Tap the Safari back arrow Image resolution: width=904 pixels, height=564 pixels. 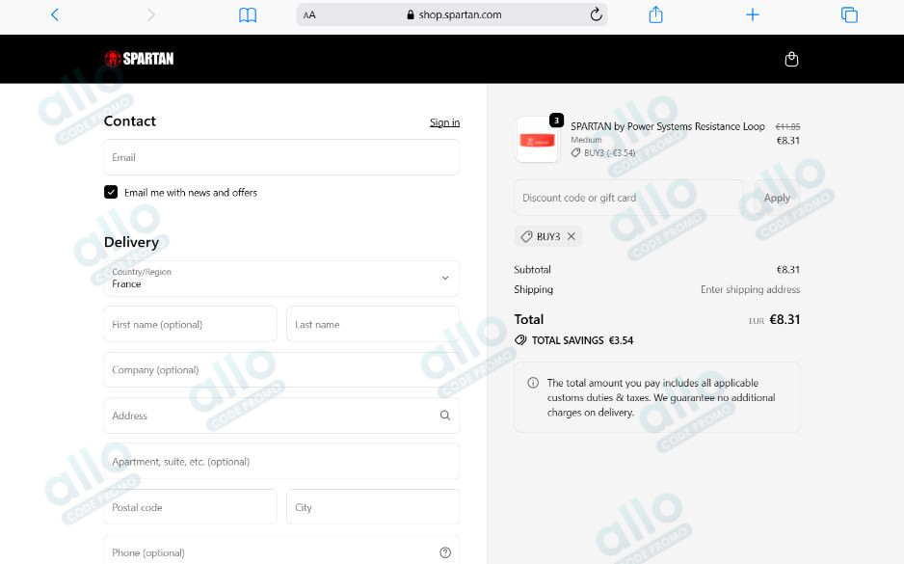point(55,14)
